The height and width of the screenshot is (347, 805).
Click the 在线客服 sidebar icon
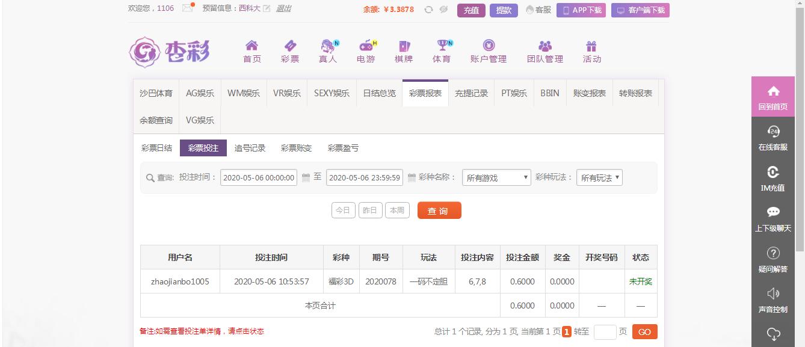click(773, 138)
